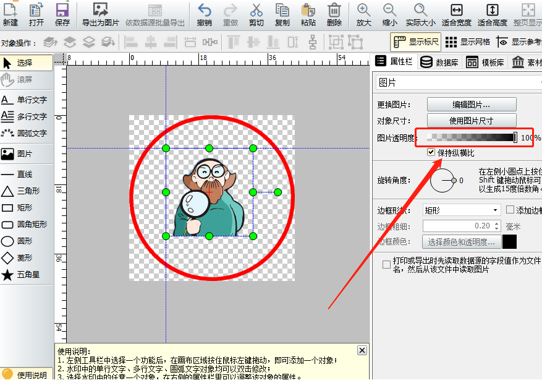The width and height of the screenshot is (542, 380).
Task: Save the watermark with 保存
Action: click(x=62, y=14)
